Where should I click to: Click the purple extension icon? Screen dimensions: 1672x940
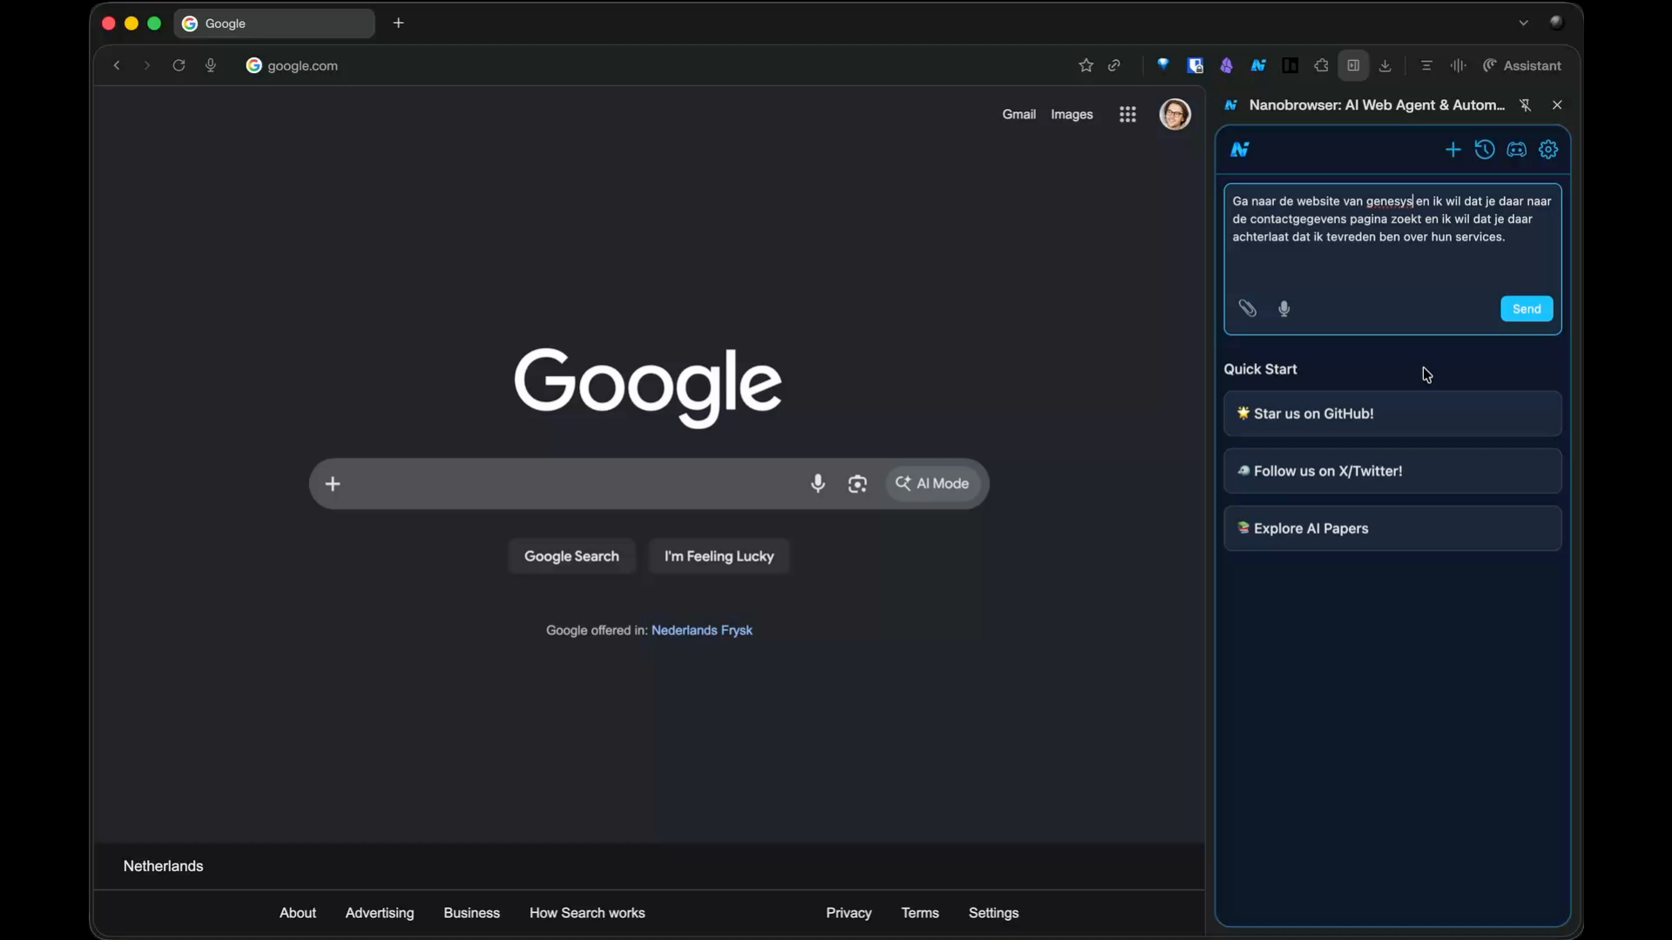(1227, 65)
